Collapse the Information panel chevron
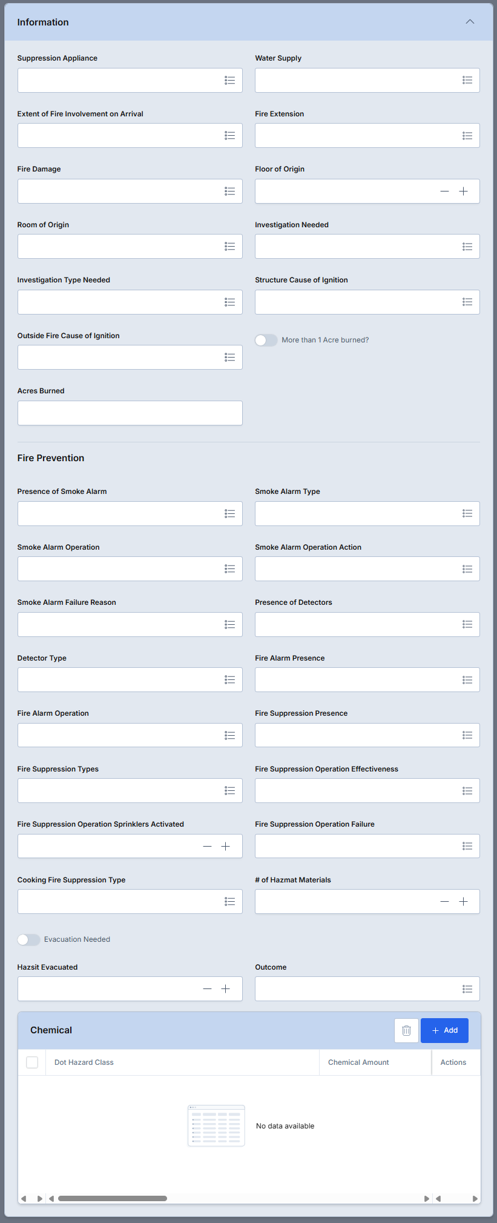 click(x=470, y=22)
